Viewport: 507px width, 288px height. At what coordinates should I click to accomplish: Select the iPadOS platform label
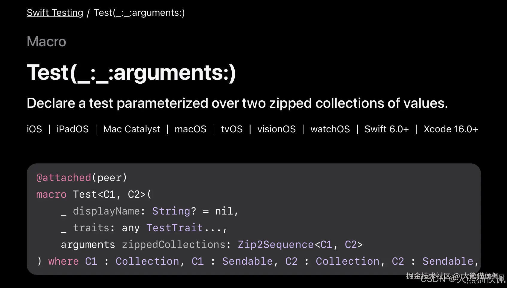[x=72, y=129]
